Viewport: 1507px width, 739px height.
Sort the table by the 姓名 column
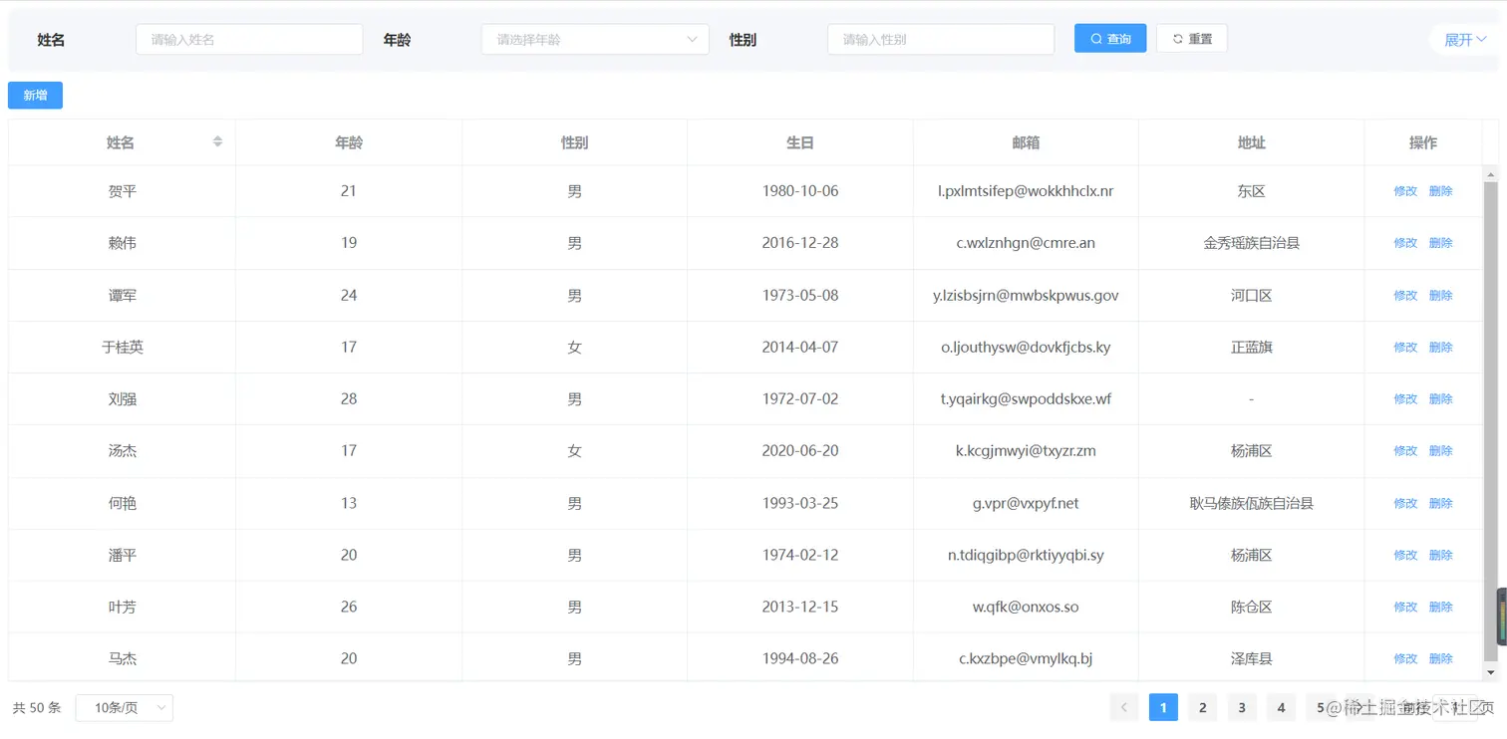[x=217, y=142]
